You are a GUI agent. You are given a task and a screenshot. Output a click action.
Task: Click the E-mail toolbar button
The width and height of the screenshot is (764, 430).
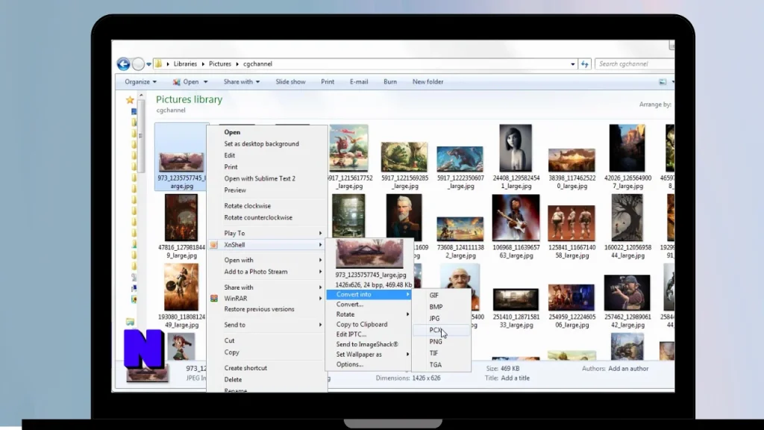pos(359,82)
